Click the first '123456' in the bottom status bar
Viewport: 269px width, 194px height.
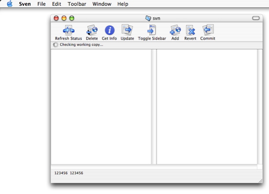[61, 173]
